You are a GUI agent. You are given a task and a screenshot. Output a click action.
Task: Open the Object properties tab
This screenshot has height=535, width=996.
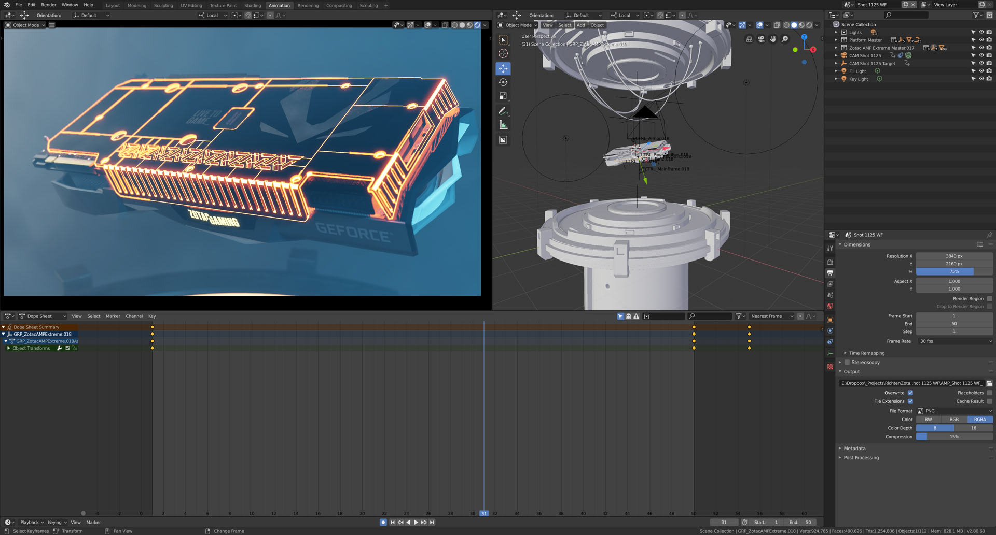(830, 320)
